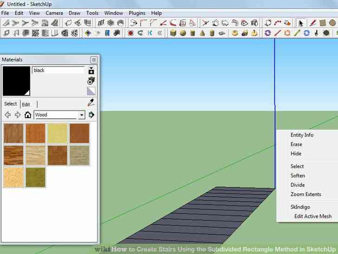Pick the red pencil Line tool
The width and height of the screenshot is (338, 254).
pyautogui.click(x=312, y=23)
